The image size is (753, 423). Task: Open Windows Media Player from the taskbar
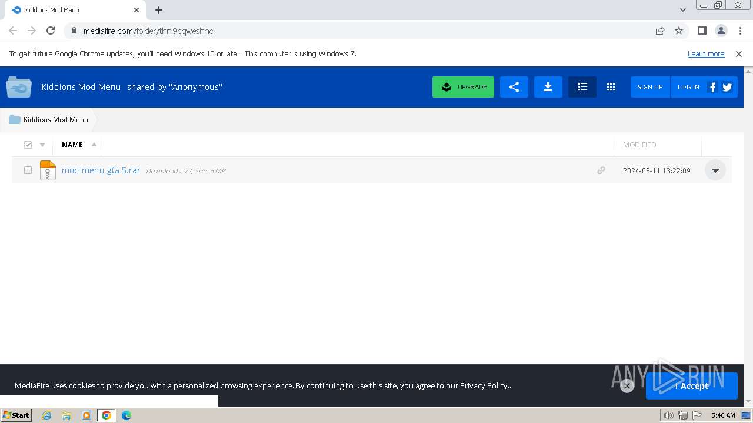click(x=86, y=415)
